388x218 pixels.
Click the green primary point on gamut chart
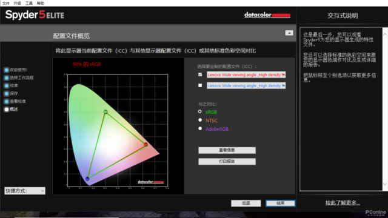[105, 111]
